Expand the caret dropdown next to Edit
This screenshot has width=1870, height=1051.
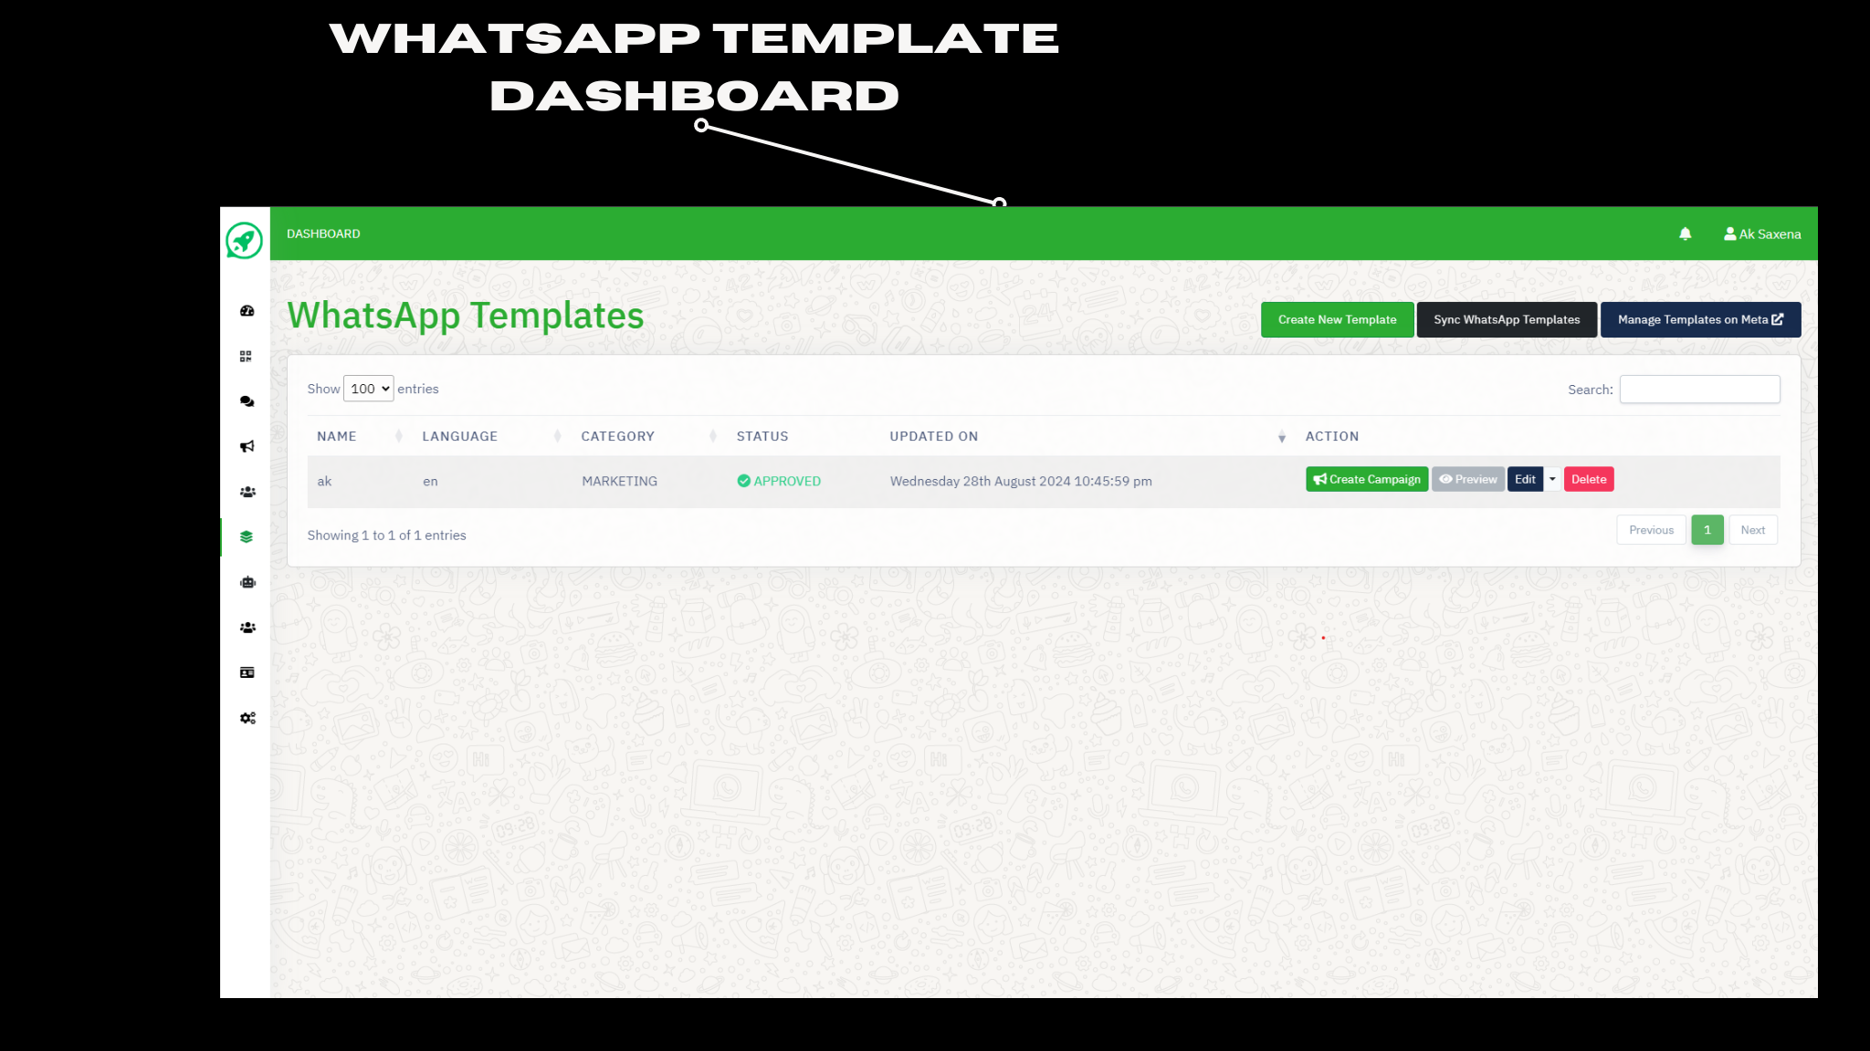coord(1552,479)
